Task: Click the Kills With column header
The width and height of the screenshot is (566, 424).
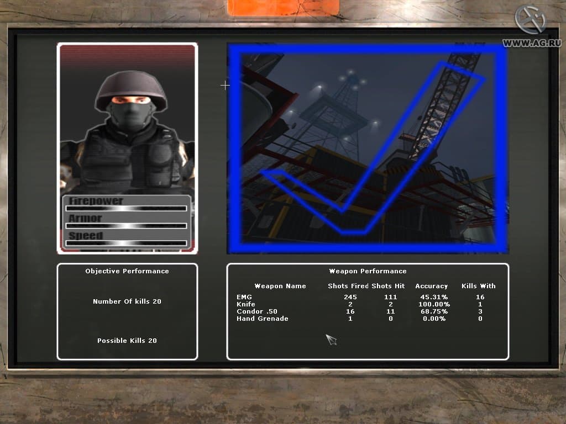Action: [478, 287]
